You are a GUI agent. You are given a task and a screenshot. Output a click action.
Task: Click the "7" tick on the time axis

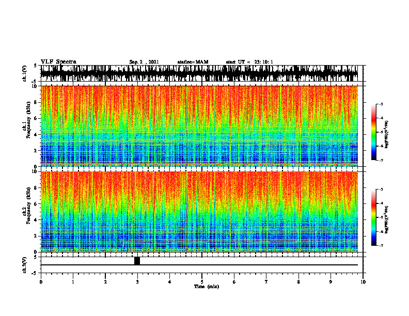coord(266,282)
